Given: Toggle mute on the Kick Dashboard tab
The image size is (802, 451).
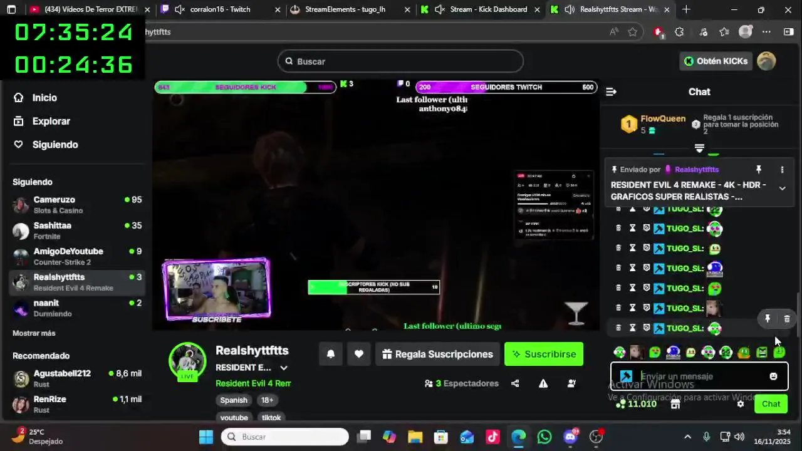Looking at the screenshot, I should [439, 9].
